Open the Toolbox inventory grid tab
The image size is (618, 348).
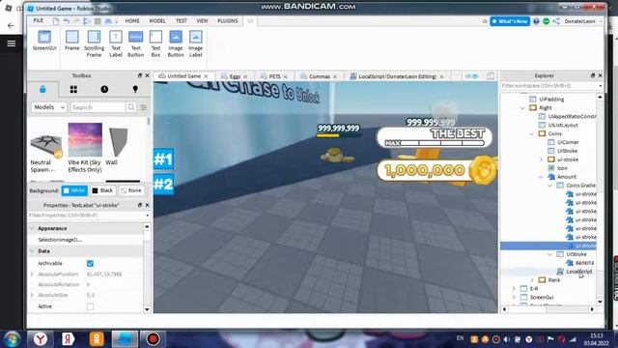73,89
